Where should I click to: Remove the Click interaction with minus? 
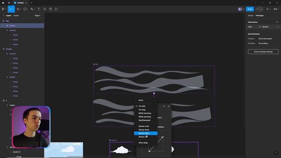[277, 27]
